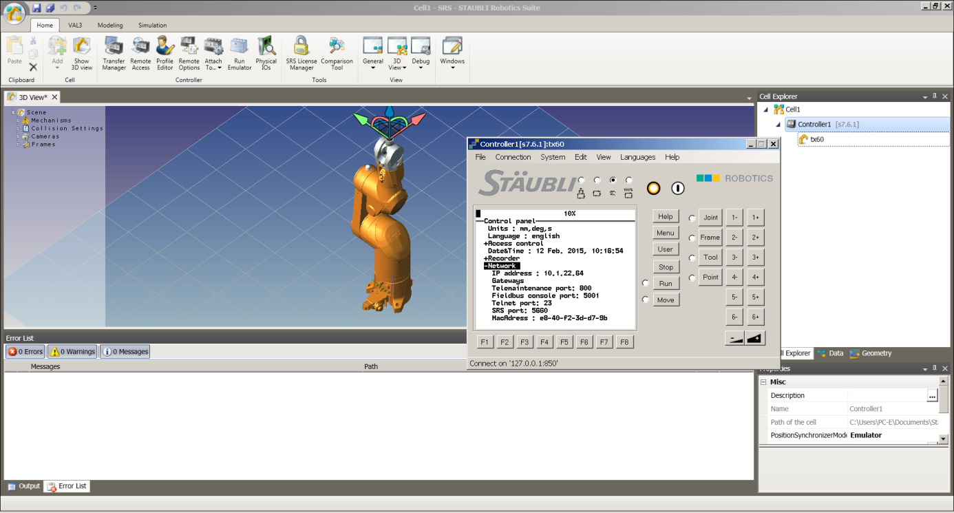Switch to the Data panel tab
The height and width of the screenshot is (513, 954).
[830, 353]
